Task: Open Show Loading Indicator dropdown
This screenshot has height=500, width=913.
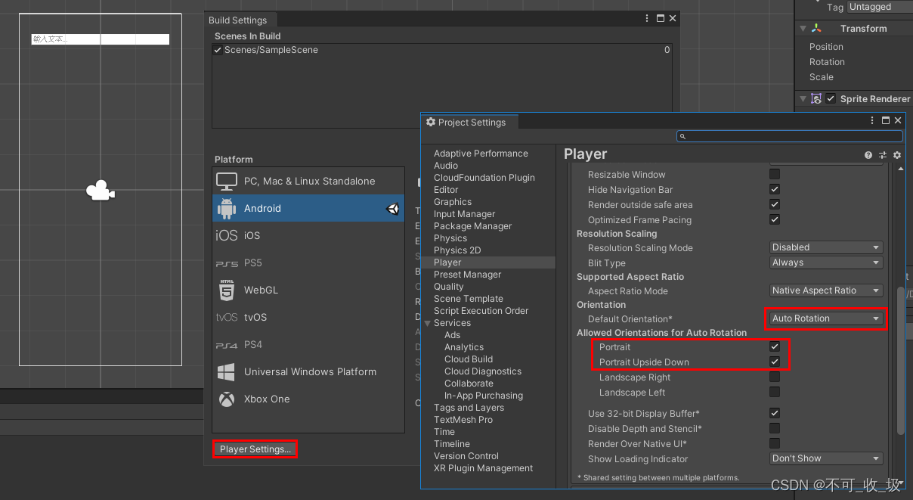Action: (x=826, y=458)
